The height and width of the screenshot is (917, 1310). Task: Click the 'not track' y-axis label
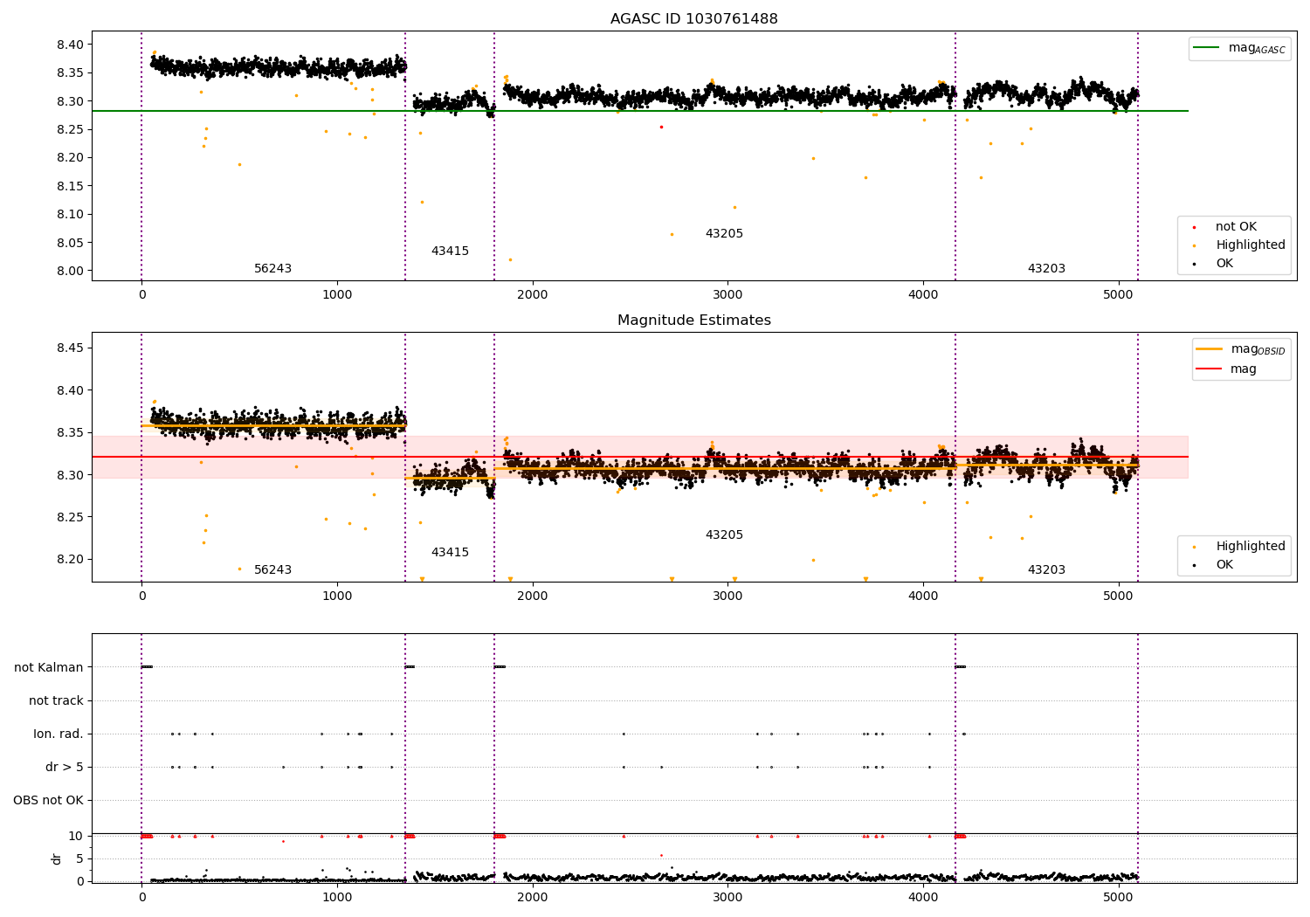(56, 701)
